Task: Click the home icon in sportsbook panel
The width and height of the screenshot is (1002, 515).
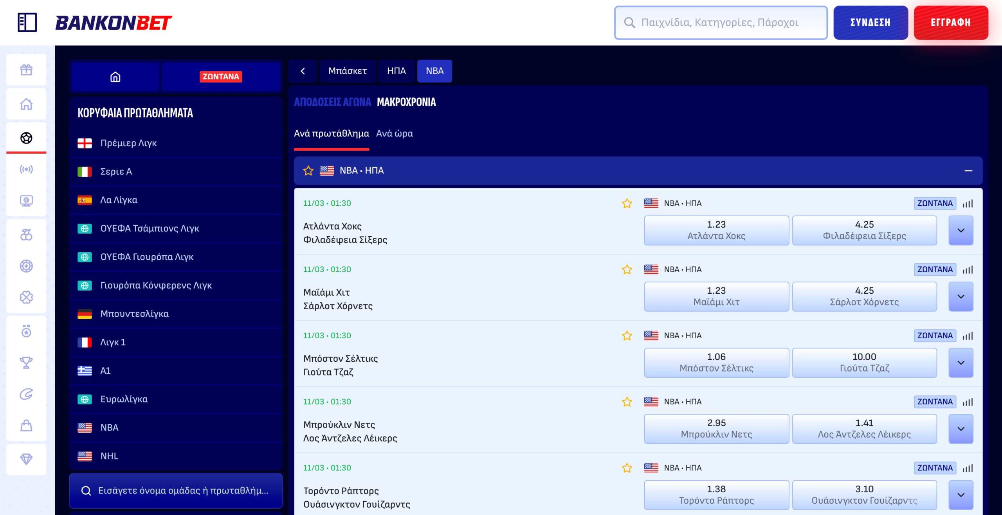Action: [115, 77]
